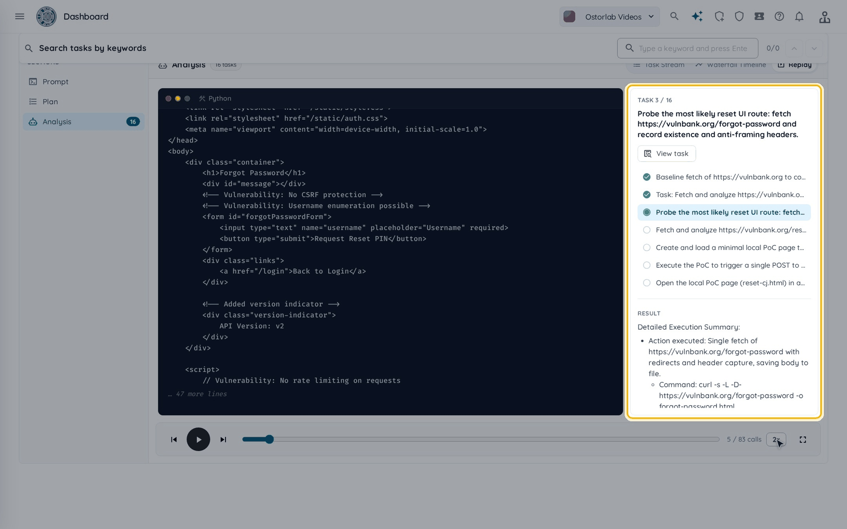Select 'Open the local PoC page' step
847x529 pixels.
point(724,283)
